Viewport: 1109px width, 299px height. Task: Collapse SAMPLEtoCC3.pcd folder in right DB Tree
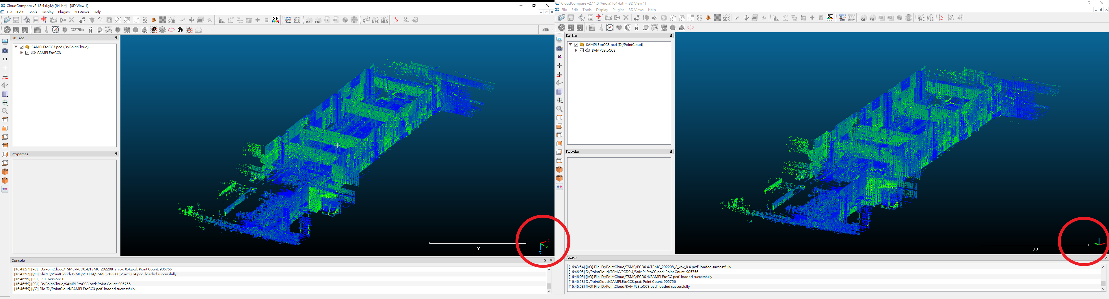(570, 45)
